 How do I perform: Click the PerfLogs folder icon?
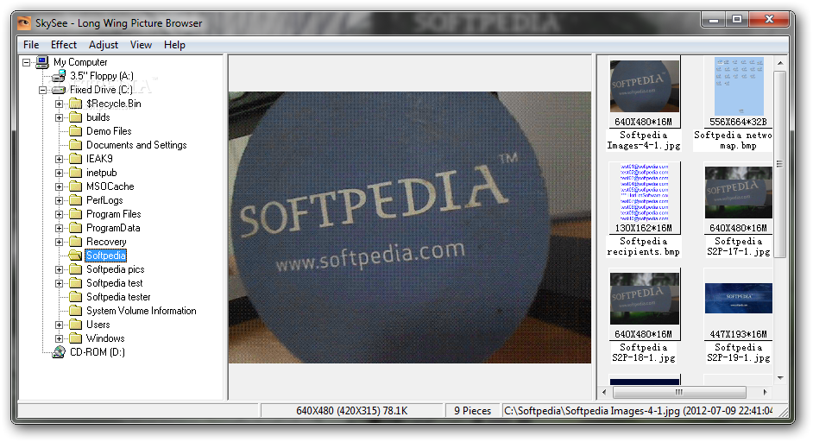(76, 200)
